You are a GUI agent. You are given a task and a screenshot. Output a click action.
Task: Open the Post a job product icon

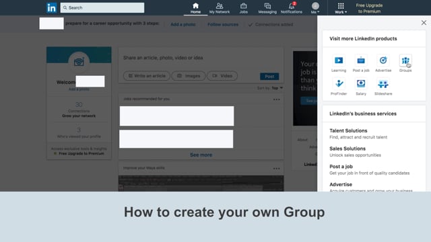(361, 63)
